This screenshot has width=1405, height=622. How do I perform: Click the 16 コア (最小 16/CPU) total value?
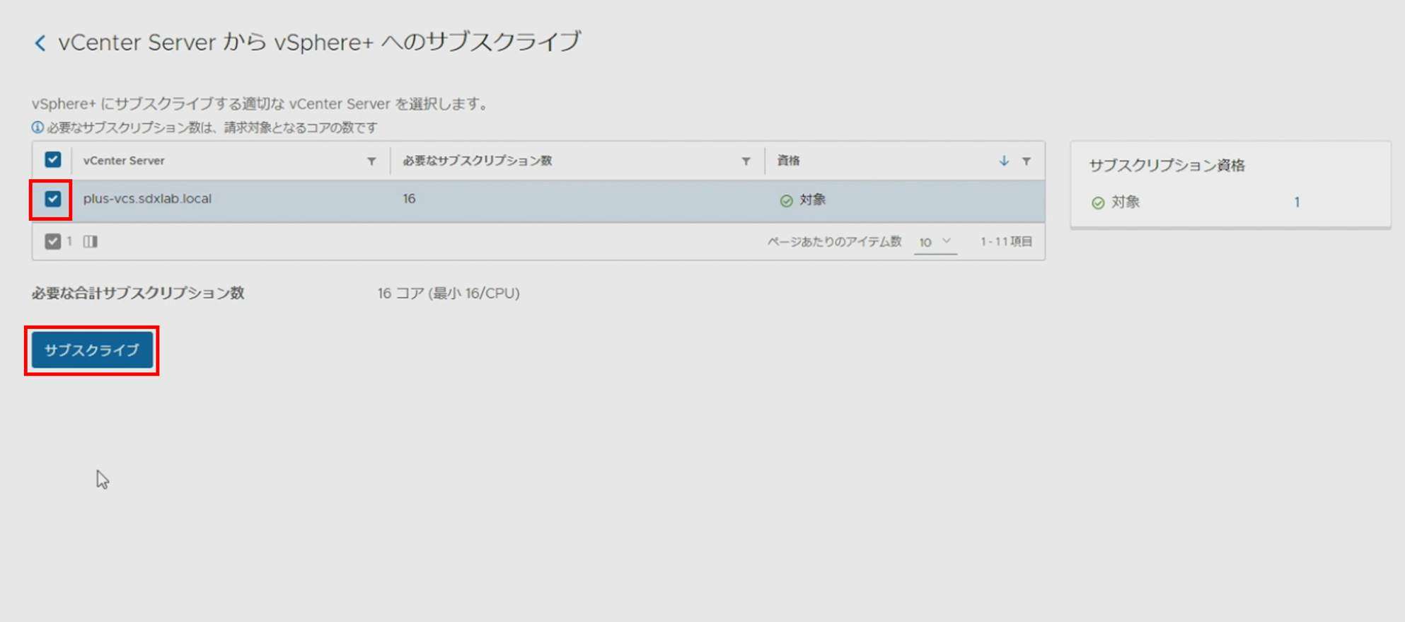[x=449, y=293]
